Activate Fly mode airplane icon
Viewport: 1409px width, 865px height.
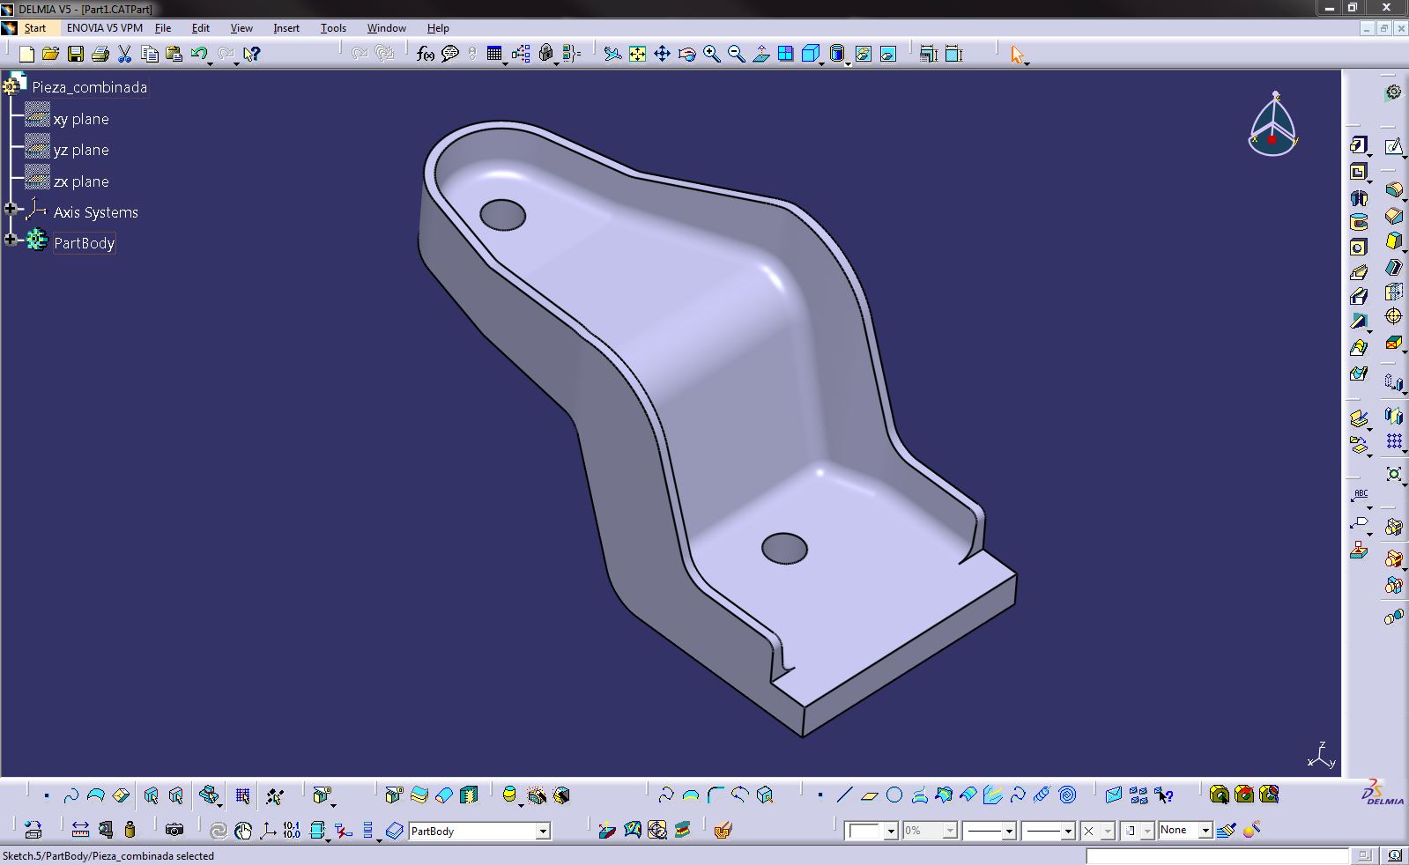point(612,54)
